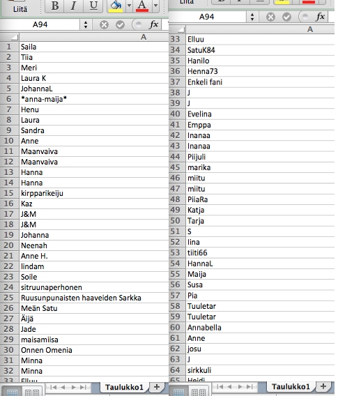The image size is (338, 396).
Task: Confirm entry with checkmark icon in left formula bar
Action: tap(120, 24)
